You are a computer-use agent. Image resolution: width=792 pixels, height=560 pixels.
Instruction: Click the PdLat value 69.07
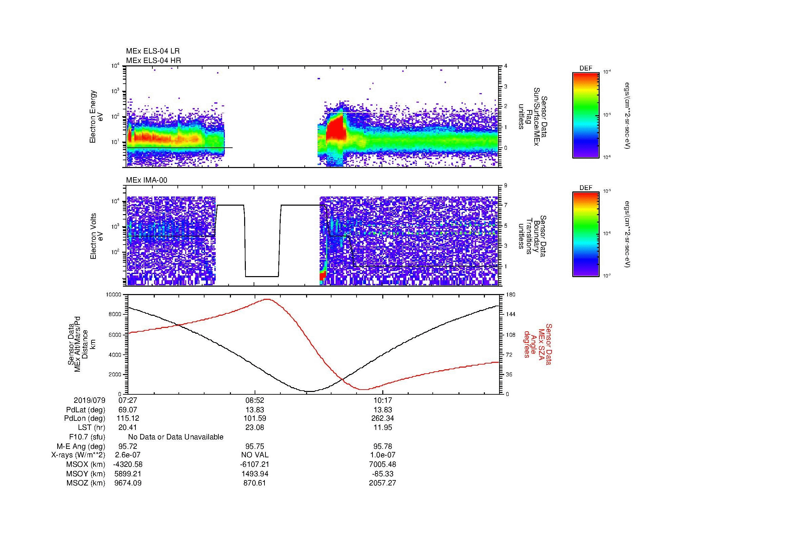[x=128, y=410]
